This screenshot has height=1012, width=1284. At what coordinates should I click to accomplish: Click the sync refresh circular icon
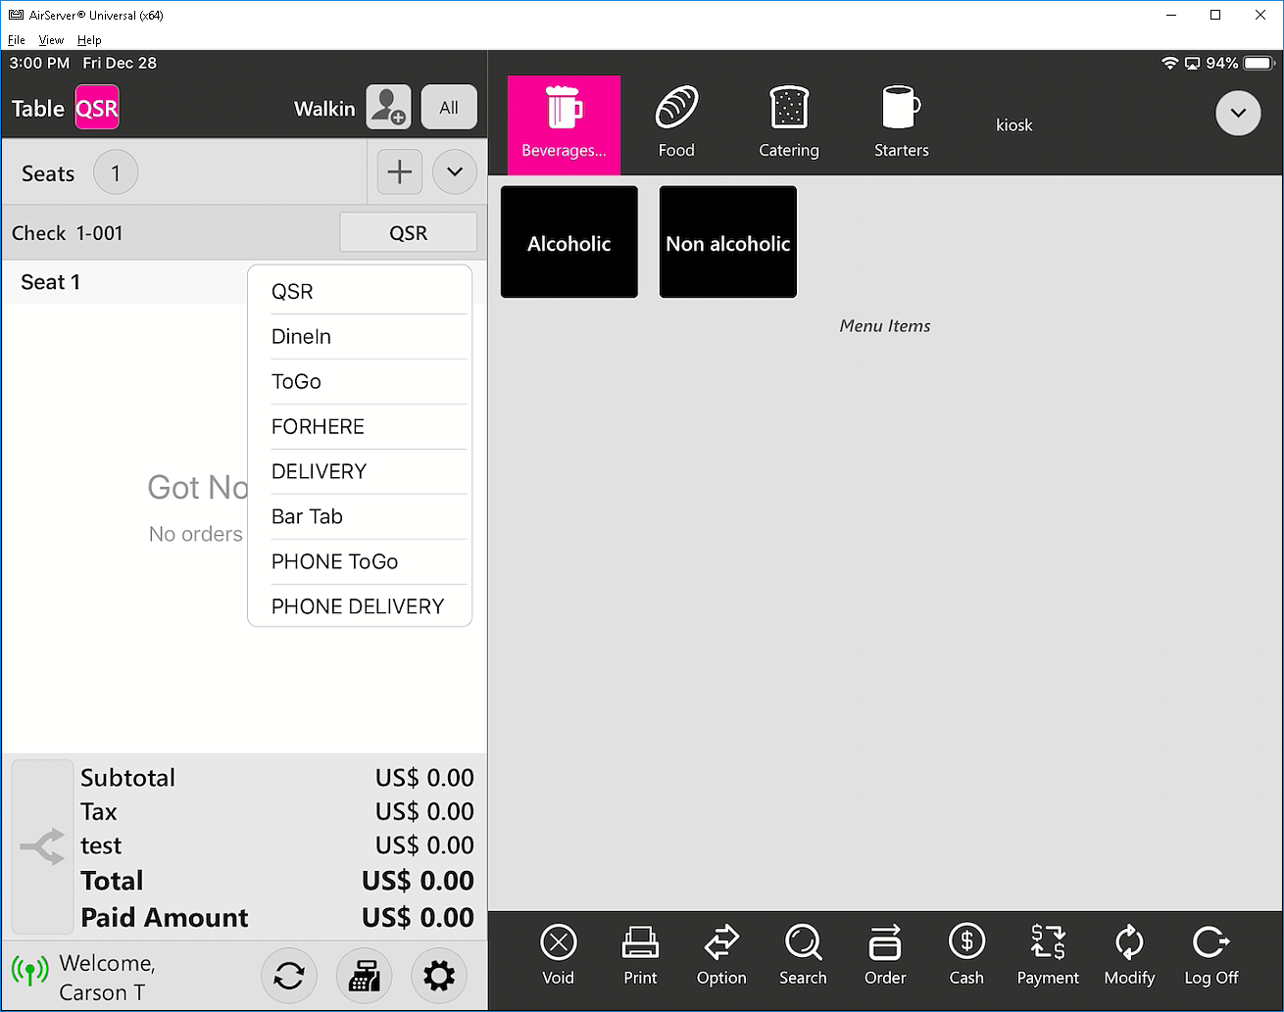click(x=289, y=976)
